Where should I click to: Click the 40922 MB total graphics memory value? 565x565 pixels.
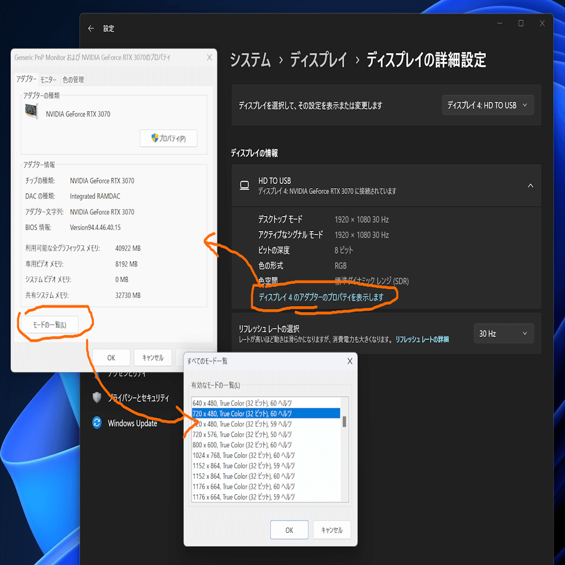(x=128, y=248)
